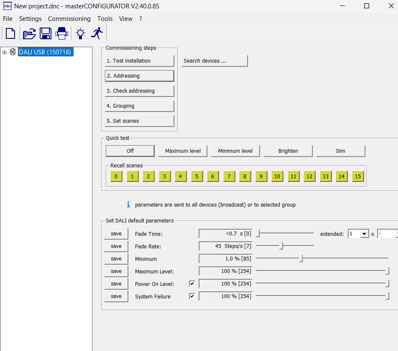Click the System Failure slider handle
This screenshot has height=351, width=398.
(387, 296)
